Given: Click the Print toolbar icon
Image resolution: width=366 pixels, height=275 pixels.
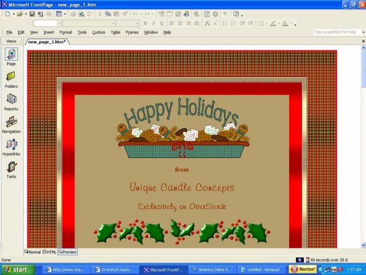Looking at the screenshot, I should click(73, 14).
